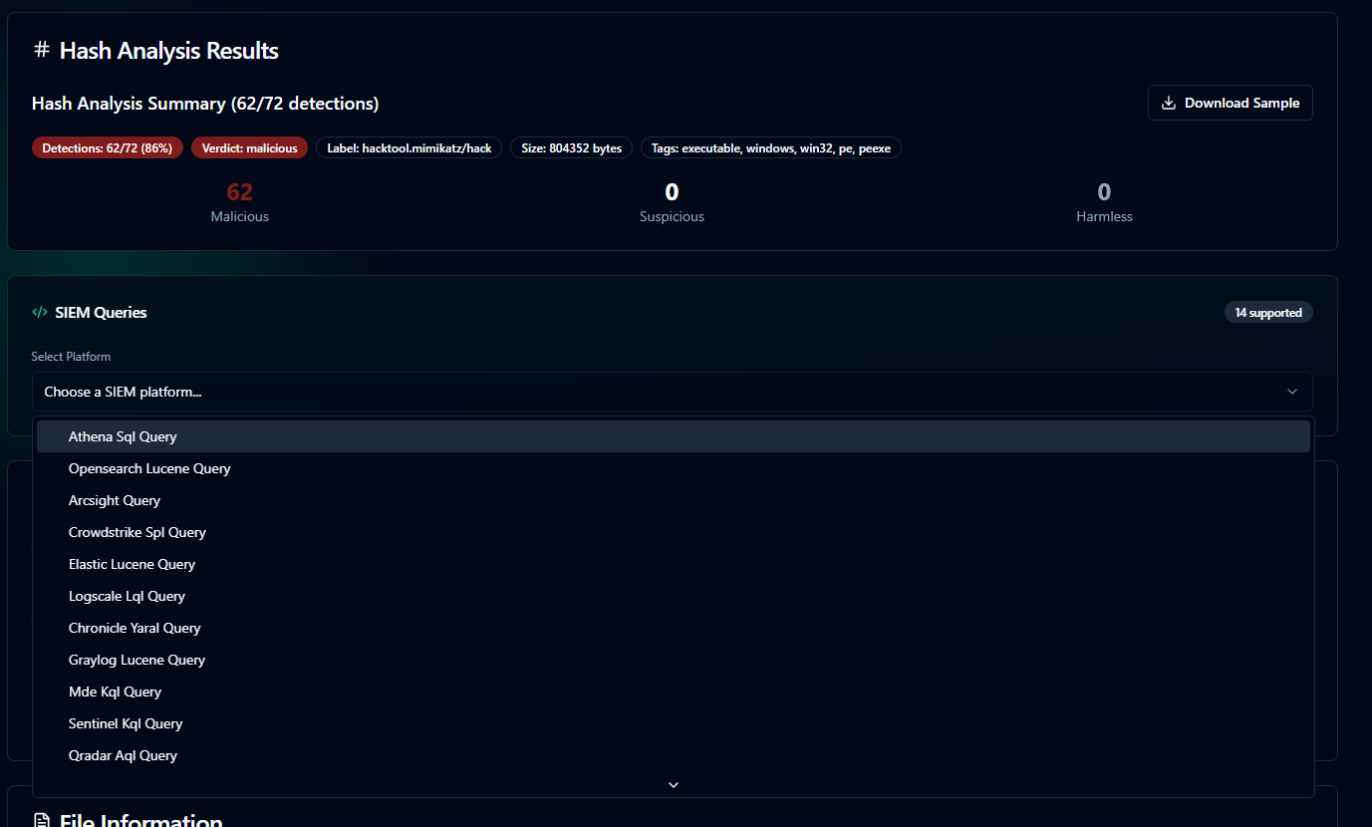Pick Graylog Lucene Query option
Image resolution: width=1372 pixels, height=827 pixels.
pos(674,660)
